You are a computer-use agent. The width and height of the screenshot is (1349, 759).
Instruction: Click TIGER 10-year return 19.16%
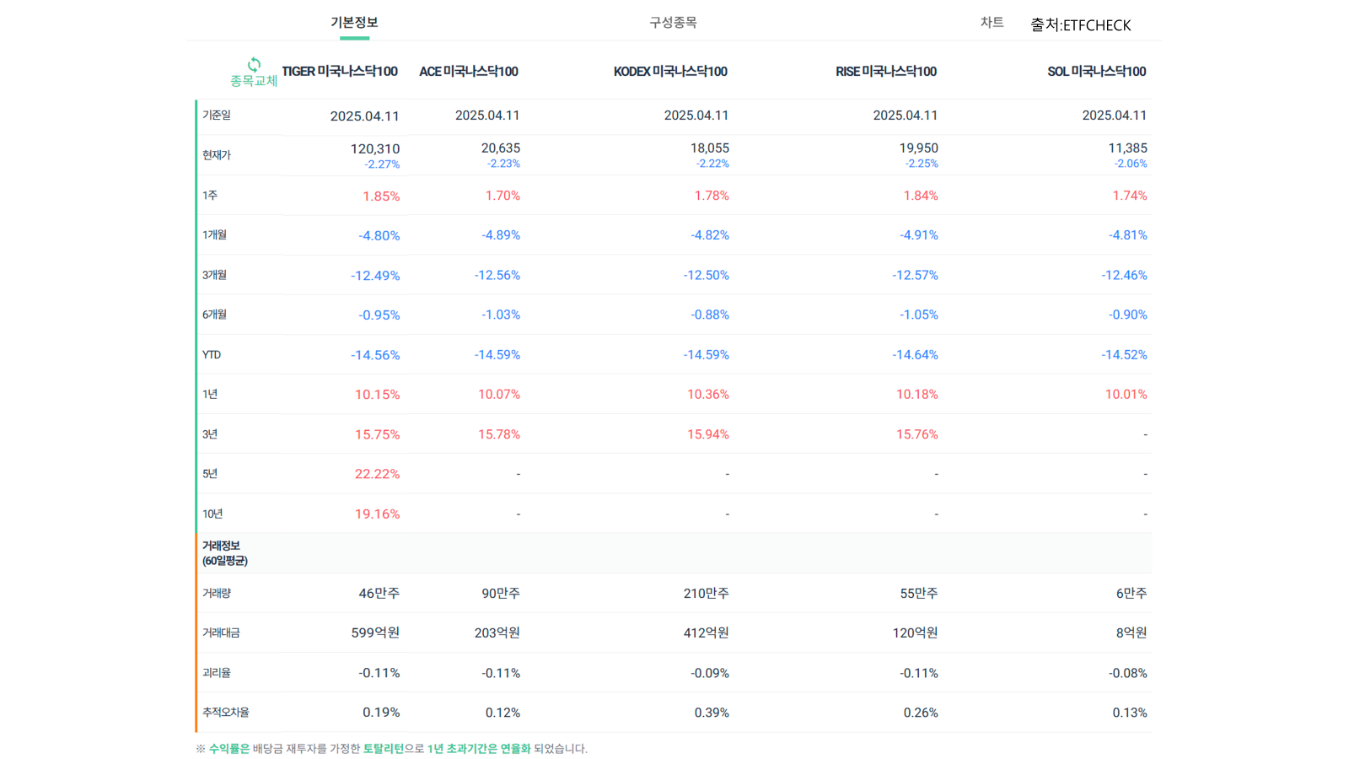point(378,514)
